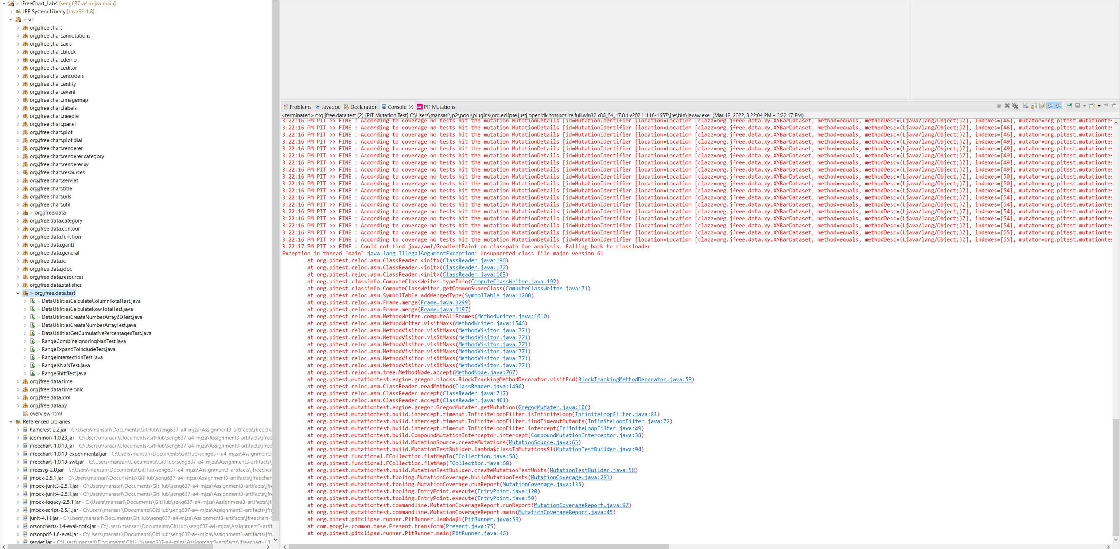This screenshot has height=549, width=1120.
Task: Close the Console tab with X
Action: (411, 107)
